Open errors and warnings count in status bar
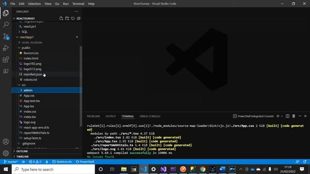Viewport: 310px width, 174px height. click(35, 162)
